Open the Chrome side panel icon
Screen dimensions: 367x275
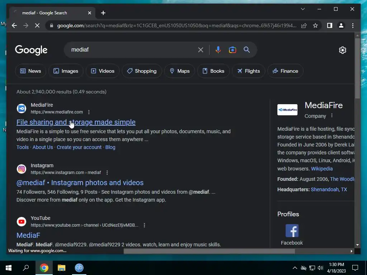[330, 25]
